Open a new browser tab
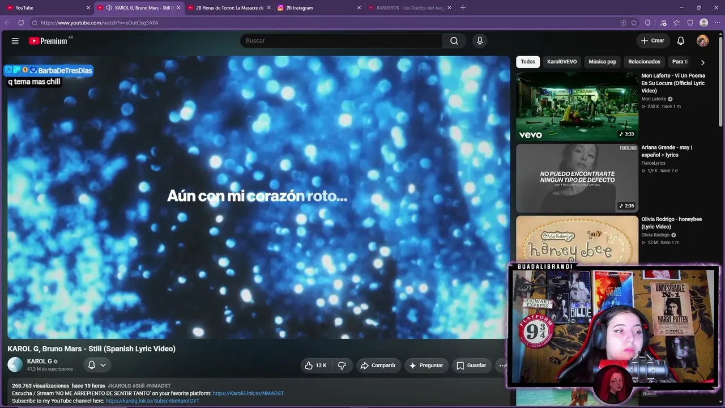725x408 pixels. click(x=463, y=7)
